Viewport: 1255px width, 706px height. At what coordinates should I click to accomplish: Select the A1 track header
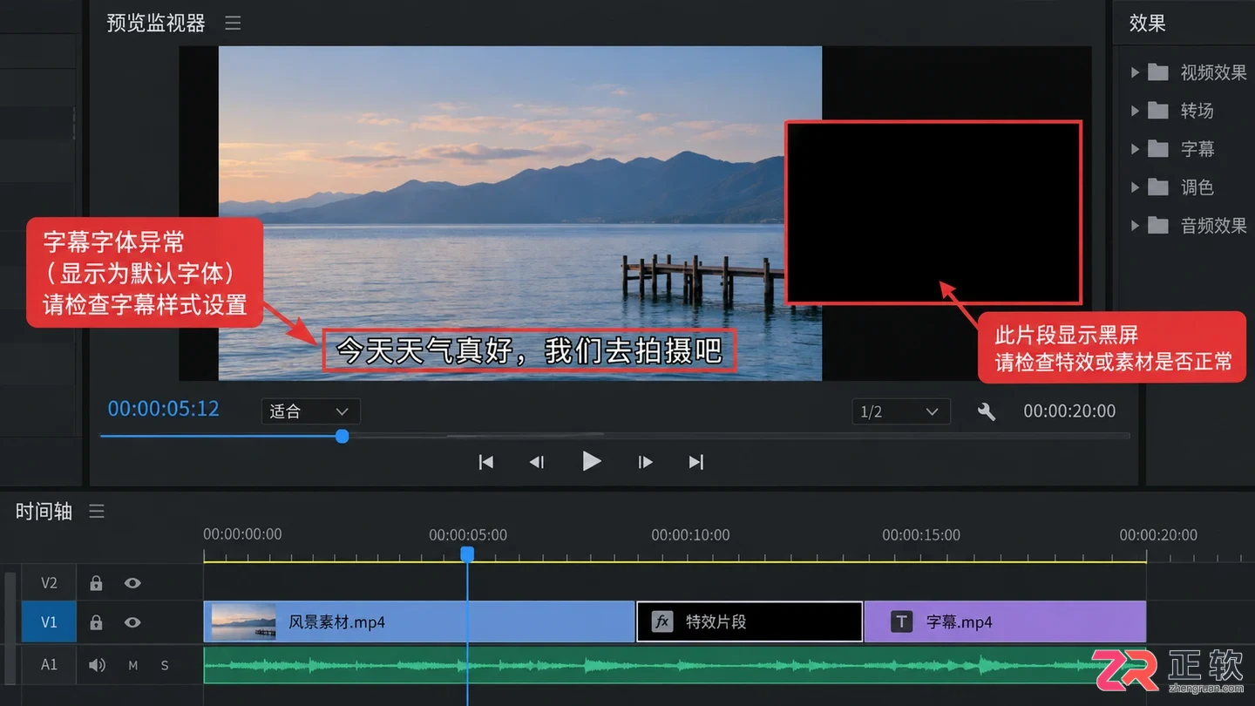point(49,665)
